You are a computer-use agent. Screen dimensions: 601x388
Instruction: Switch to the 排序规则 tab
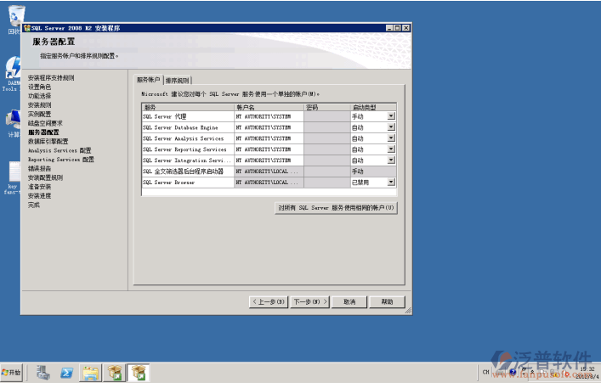tap(178, 80)
